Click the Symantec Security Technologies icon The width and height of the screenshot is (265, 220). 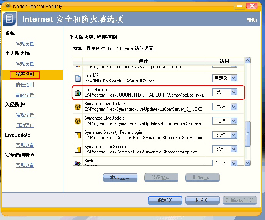(x=78, y=135)
